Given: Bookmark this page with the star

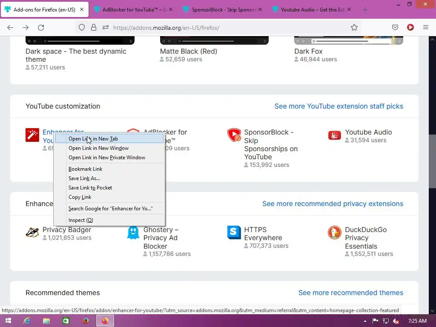Looking at the screenshot, I should (354, 27).
